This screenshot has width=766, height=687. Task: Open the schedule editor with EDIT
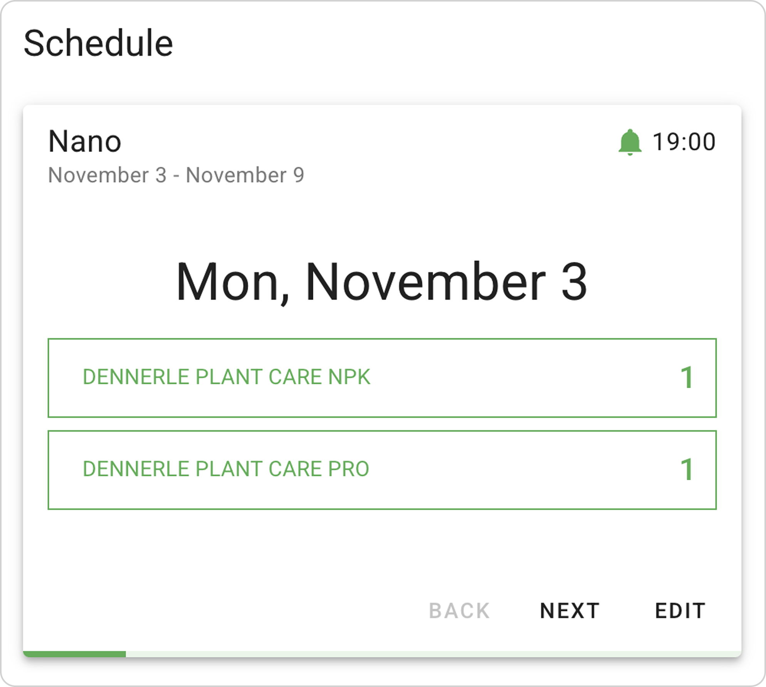pos(680,611)
